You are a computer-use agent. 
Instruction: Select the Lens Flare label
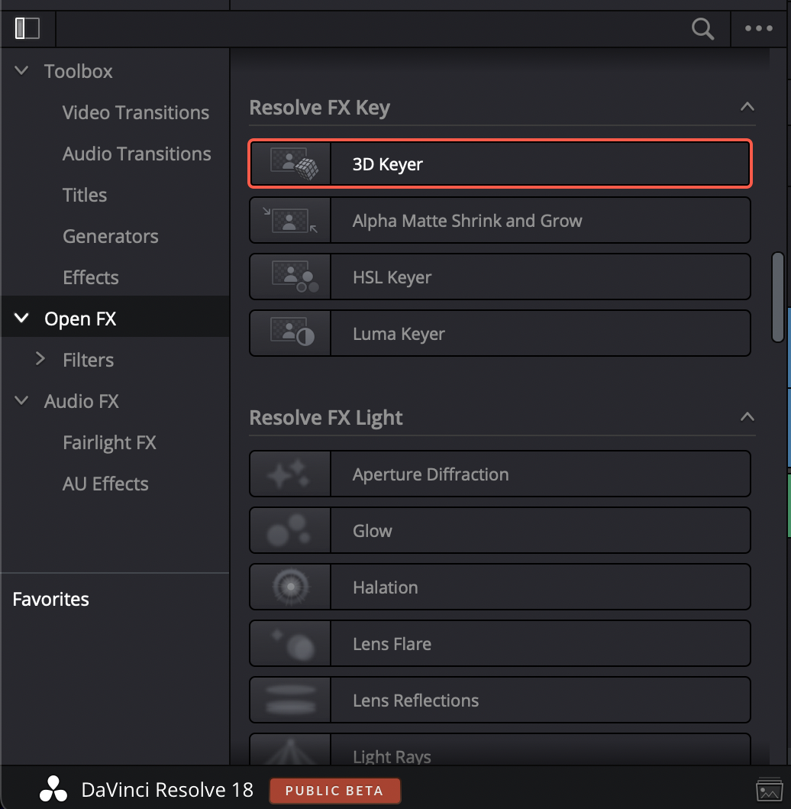[392, 644]
